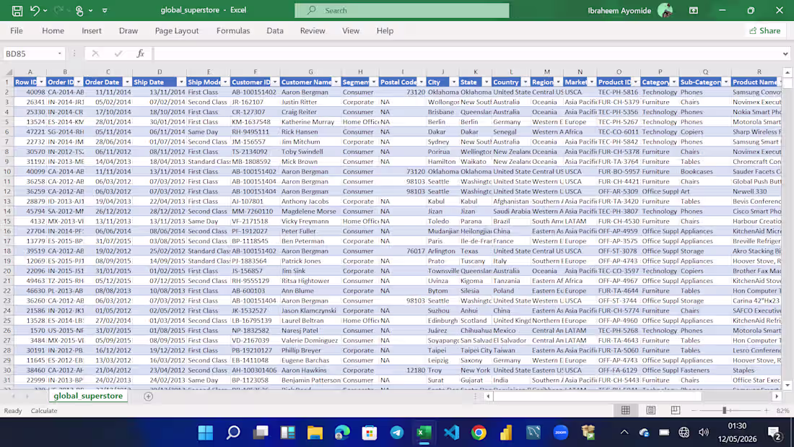
Task: Expand the Name Box dropdown arrow
Action: (60, 53)
